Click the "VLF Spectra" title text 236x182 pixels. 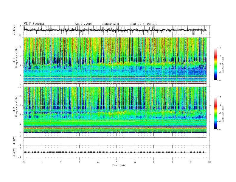click(x=34, y=23)
